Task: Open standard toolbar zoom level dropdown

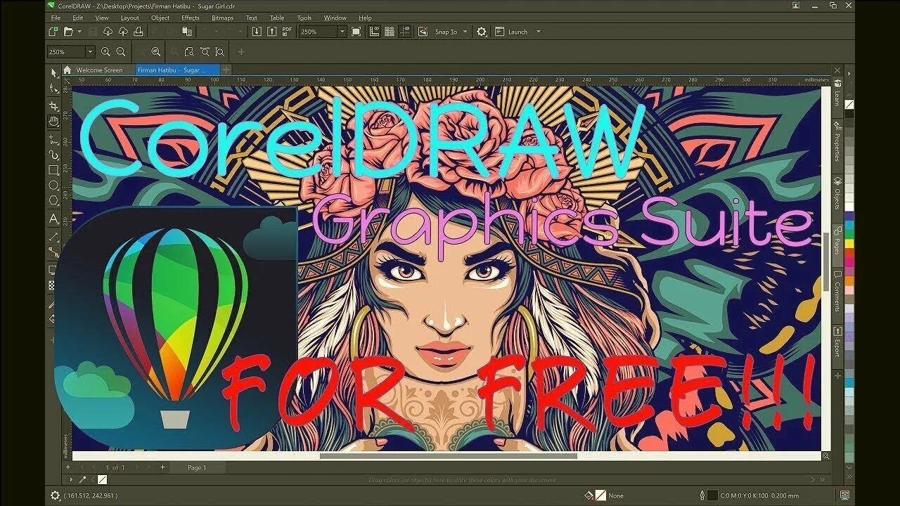Action: 342,32
